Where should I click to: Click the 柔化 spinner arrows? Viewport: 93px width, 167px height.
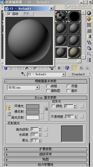coord(40,140)
